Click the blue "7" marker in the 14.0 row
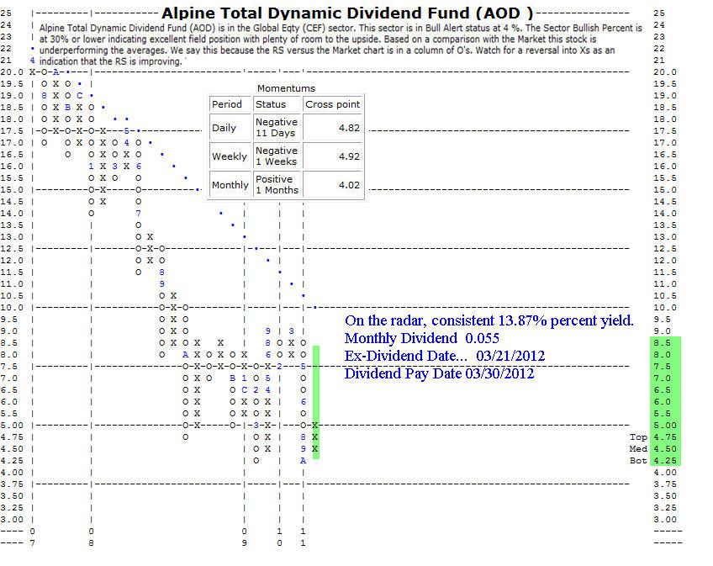Viewport: 713px width, 566px height. (138, 214)
